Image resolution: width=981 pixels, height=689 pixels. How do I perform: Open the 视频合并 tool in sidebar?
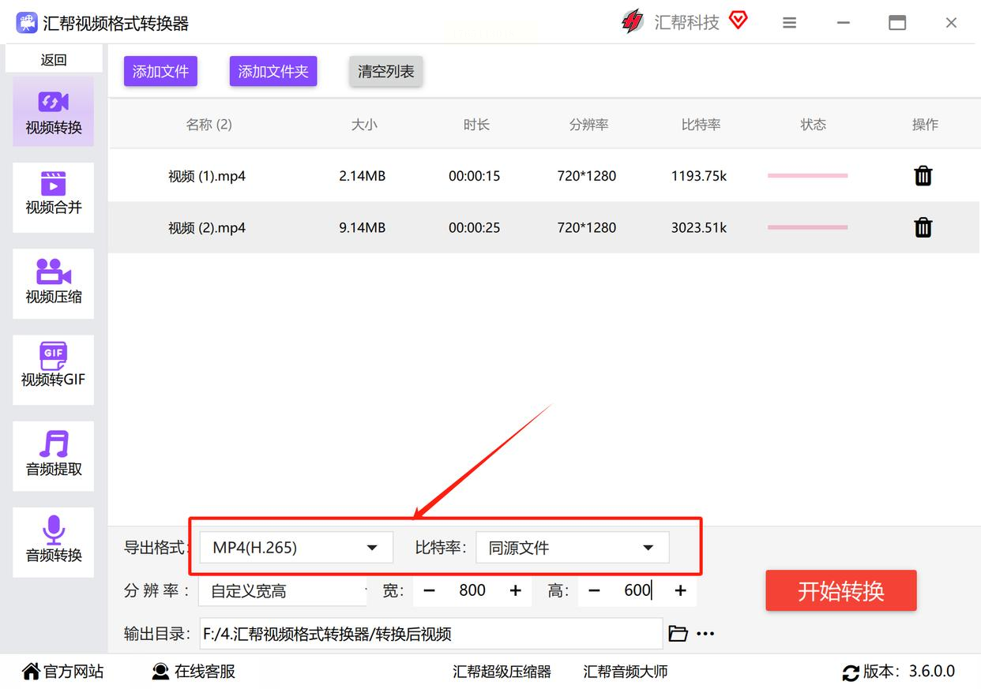pyautogui.click(x=53, y=194)
